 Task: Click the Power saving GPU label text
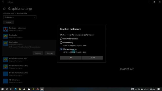pyautogui.click(x=75, y=45)
